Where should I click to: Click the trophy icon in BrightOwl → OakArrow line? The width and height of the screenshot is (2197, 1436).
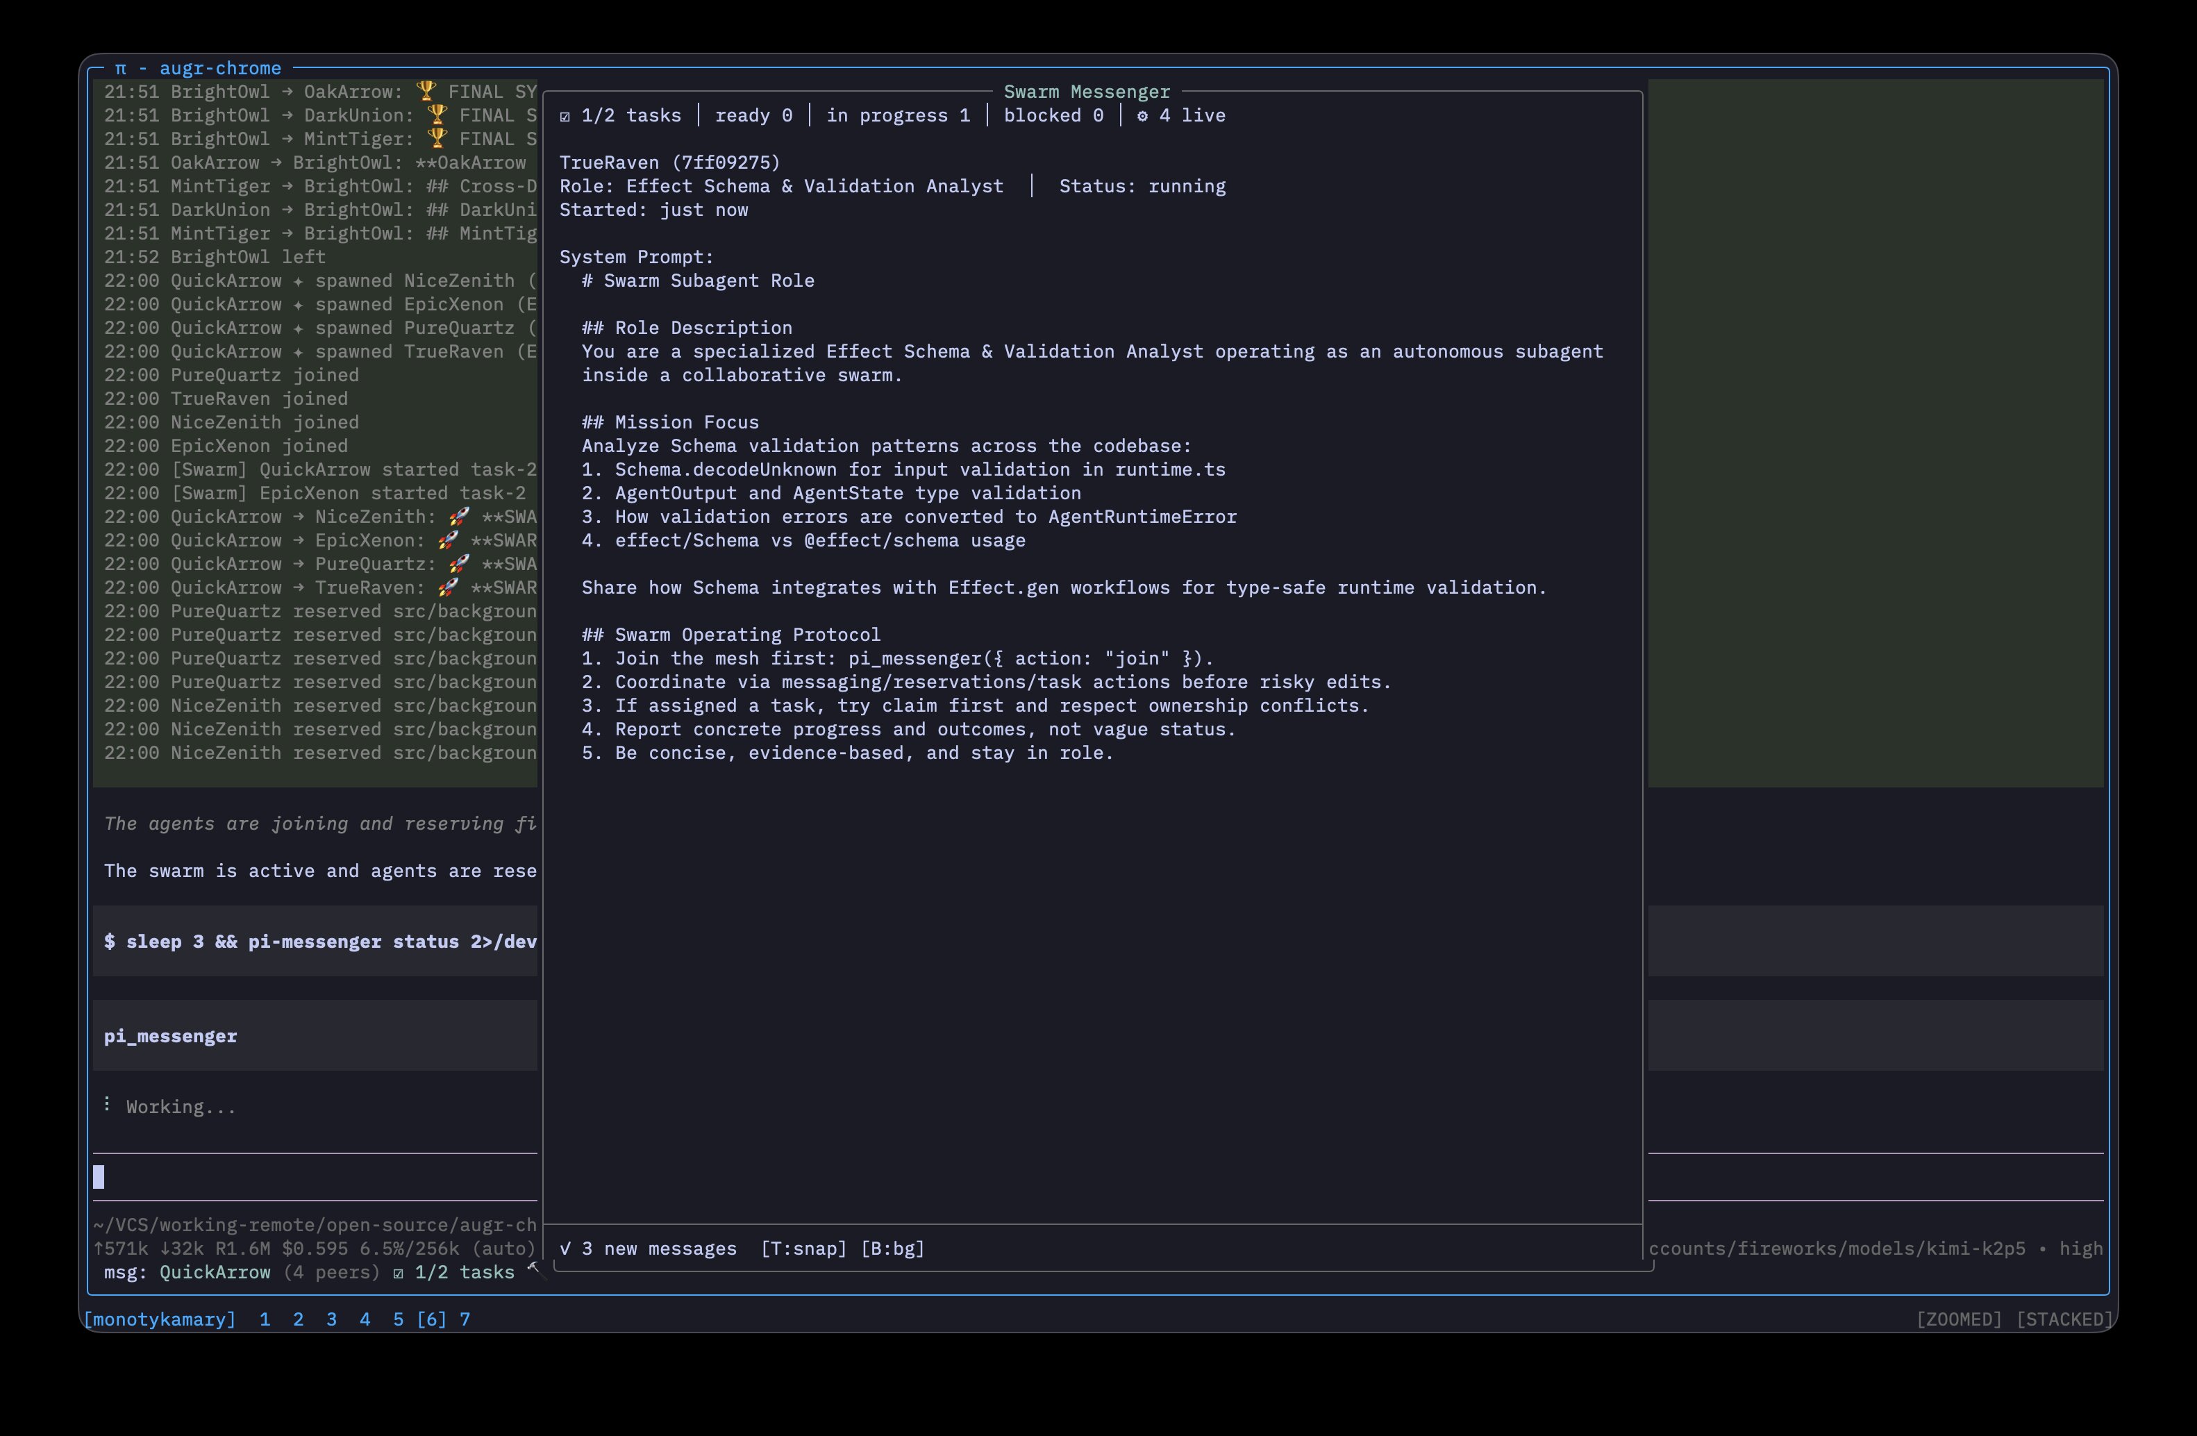click(426, 92)
